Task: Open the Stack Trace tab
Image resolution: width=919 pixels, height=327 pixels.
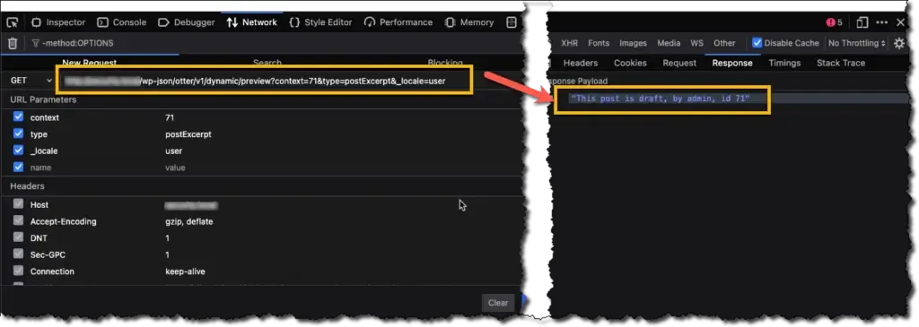Action: pyautogui.click(x=840, y=63)
